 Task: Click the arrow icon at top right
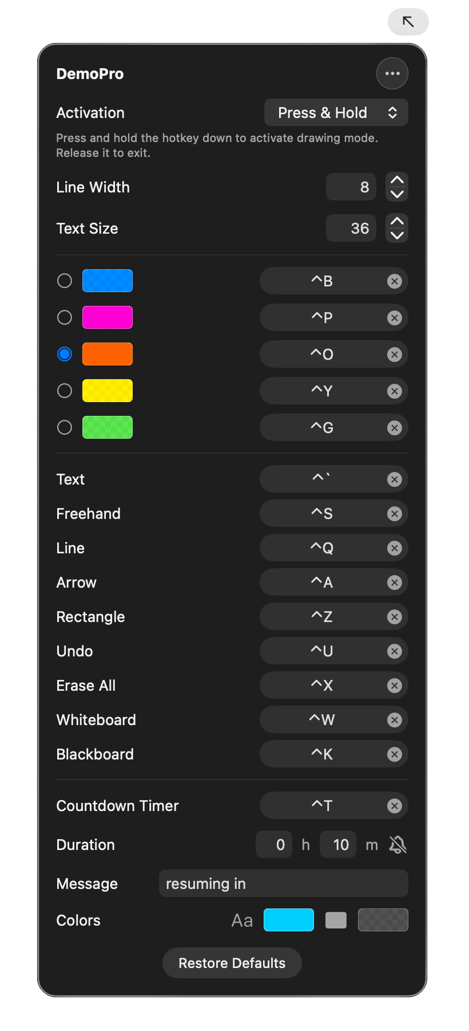coord(408,22)
